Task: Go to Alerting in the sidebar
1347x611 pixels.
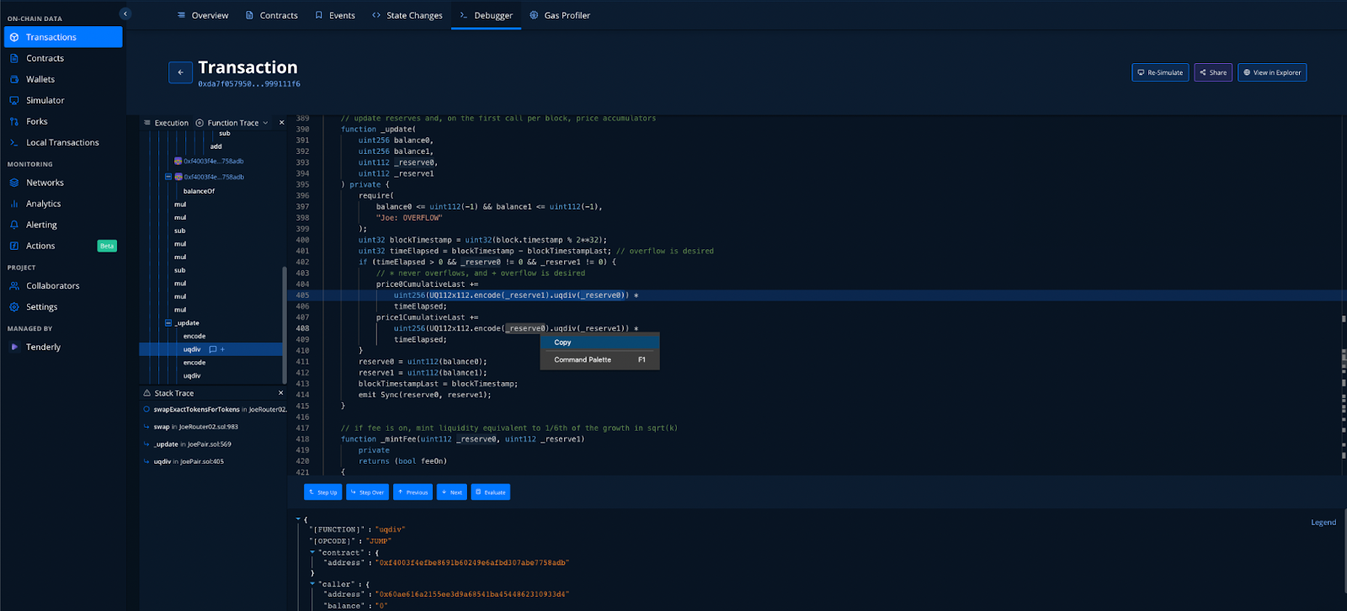Action: [x=41, y=225]
